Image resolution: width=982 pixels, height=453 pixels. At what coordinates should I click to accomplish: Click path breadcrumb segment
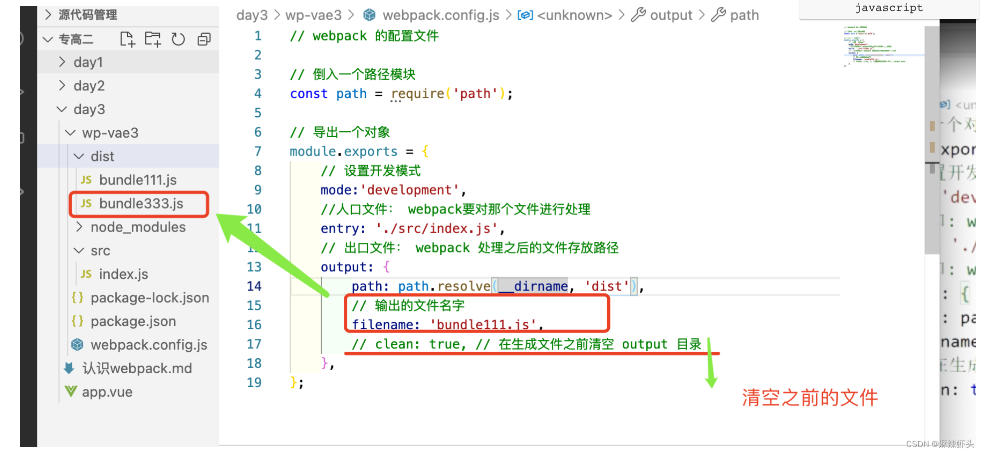pyautogui.click(x=744, y=15)
